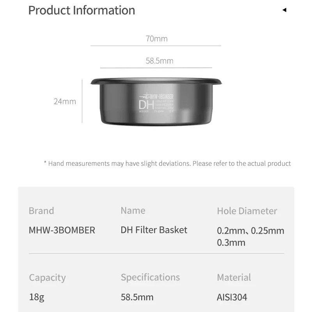This screenshot has width=312, height=312.
Task: Click the Capacity field label
Action: click(x=48, y=278)
